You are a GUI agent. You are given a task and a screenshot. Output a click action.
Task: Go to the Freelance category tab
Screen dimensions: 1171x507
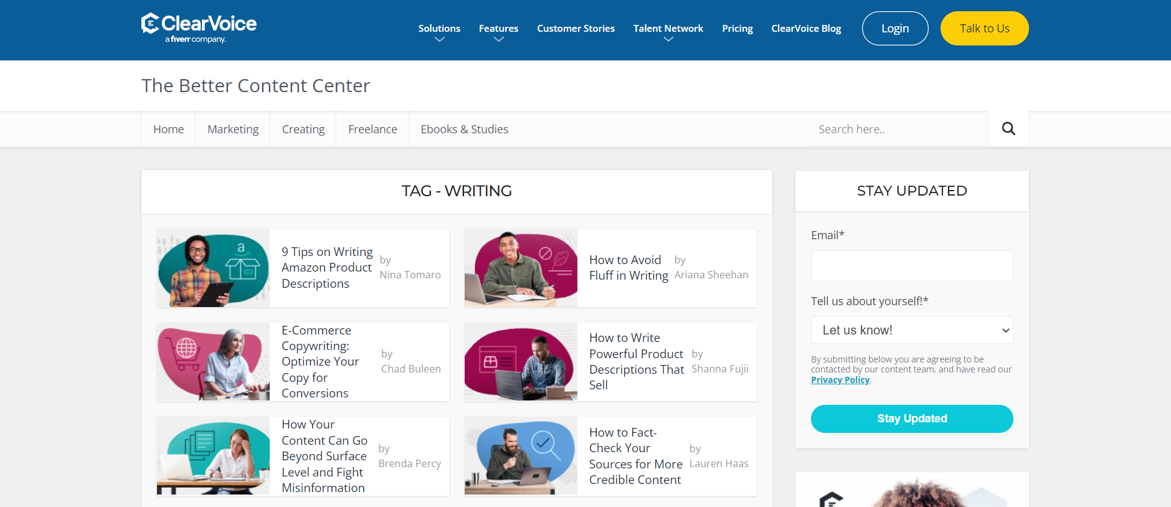click(x=372, y=130)
